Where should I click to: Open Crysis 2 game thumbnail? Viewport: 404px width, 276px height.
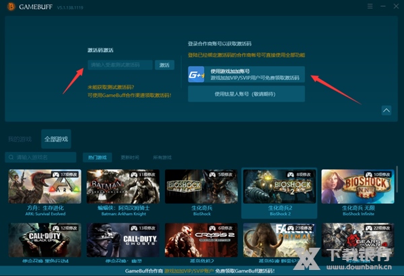[x=201, y=240]
